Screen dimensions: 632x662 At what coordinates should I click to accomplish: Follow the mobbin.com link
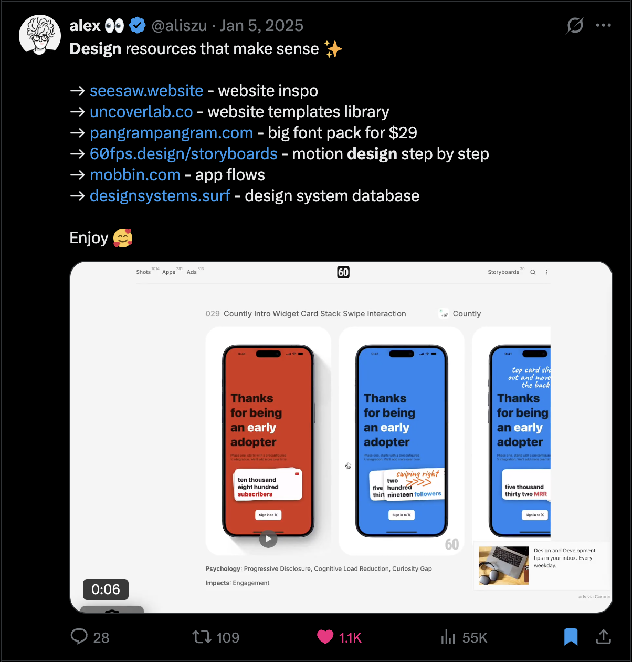click(135, 175)
